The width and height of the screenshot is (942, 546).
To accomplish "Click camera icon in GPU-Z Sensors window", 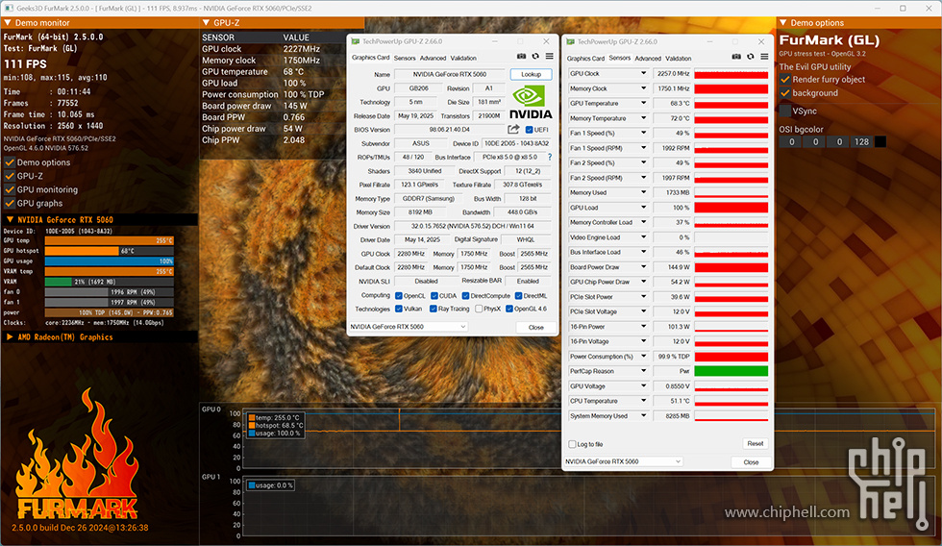I will coord(736,57).
